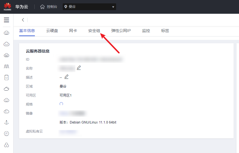The width and height of the screenshot is (239, 153).
Task: Click the 控制台 text in the top bar
Action: point(52,7)
